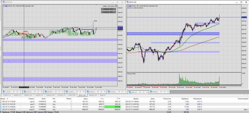249x113 pixels.
Task: Toggle the Enable SELL button
Action: pyautogui.click(x=108, y=12)
